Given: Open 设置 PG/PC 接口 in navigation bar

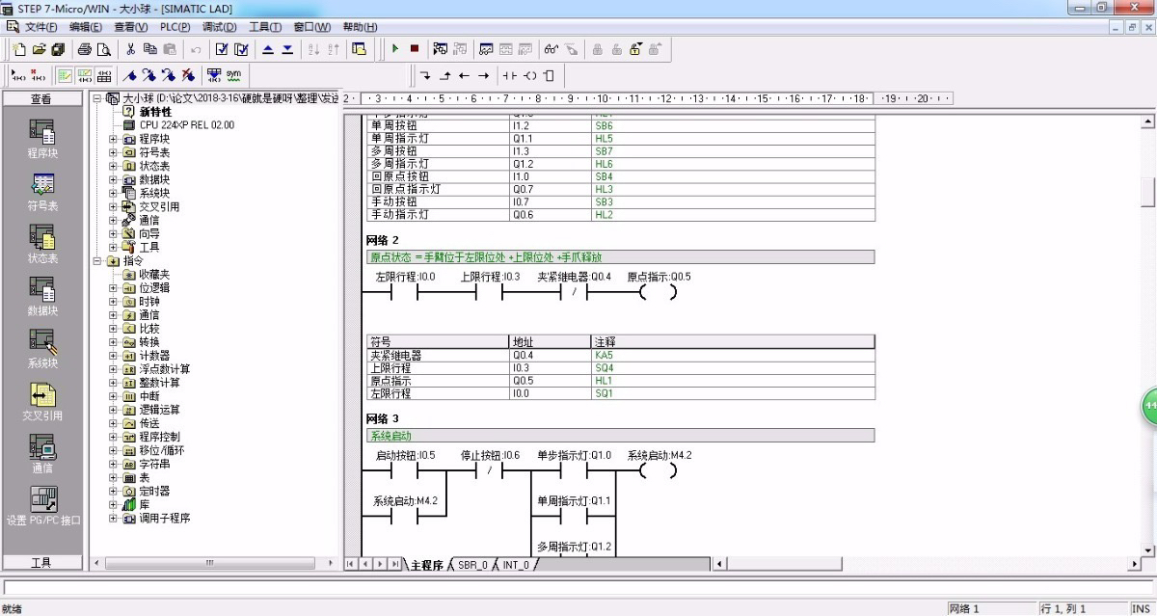Looking at the screenshot, I should point(42,506).
